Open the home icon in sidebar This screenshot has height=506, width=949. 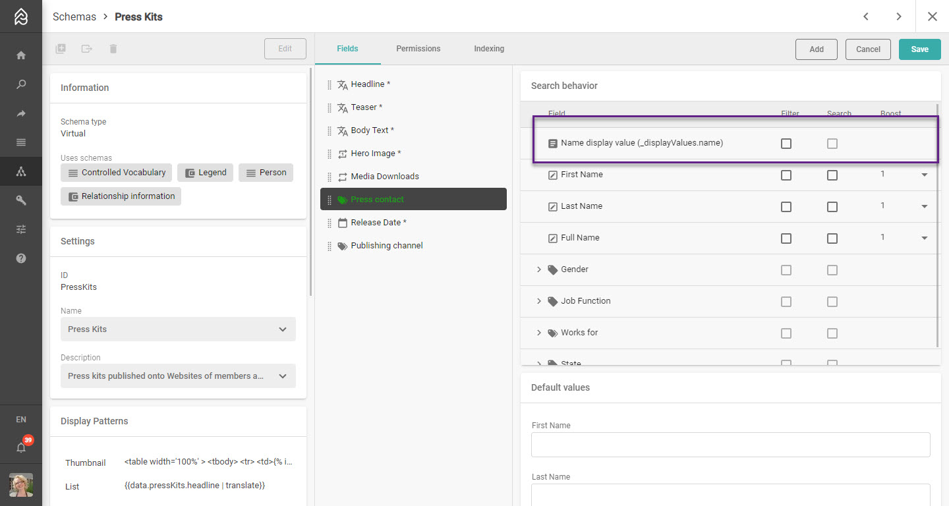coord(21,55)
